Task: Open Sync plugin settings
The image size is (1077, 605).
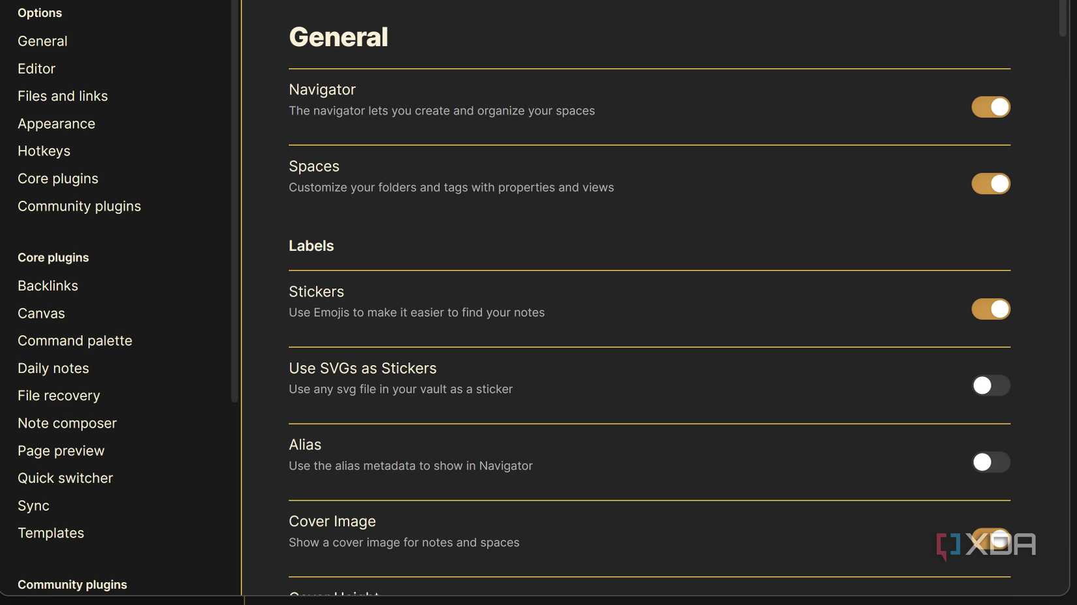Action: (x=33, y=505)
